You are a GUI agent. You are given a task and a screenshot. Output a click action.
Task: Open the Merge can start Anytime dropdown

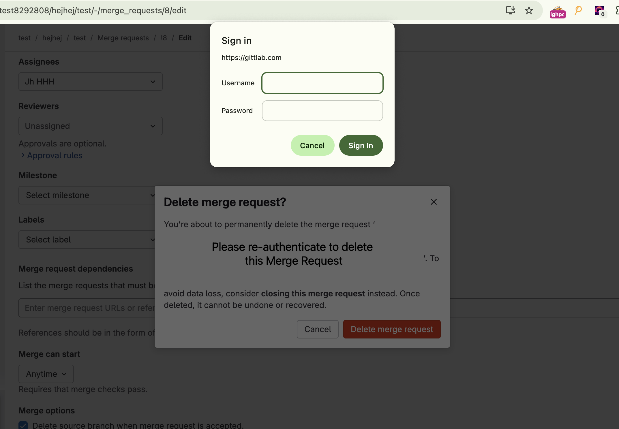(x=46, y=374)
